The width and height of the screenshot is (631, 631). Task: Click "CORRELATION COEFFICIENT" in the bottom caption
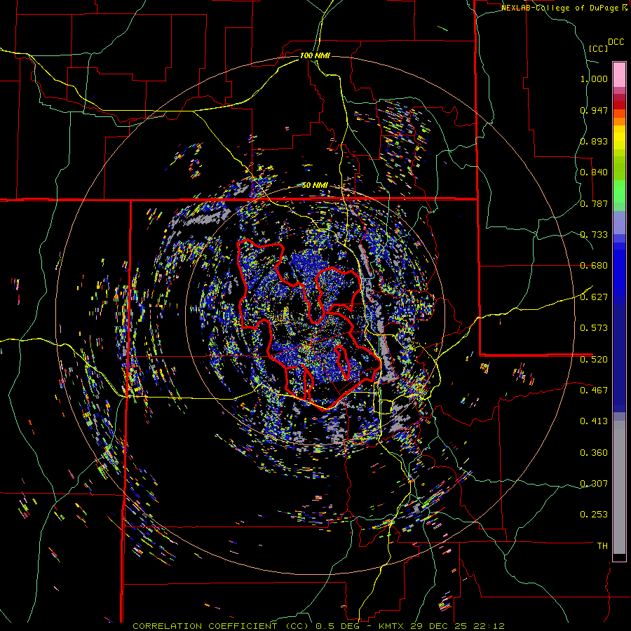click(205, 626)
